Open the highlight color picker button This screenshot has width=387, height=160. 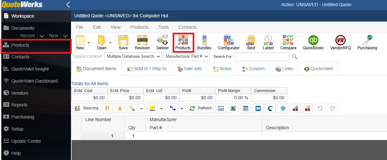point(152,108)
